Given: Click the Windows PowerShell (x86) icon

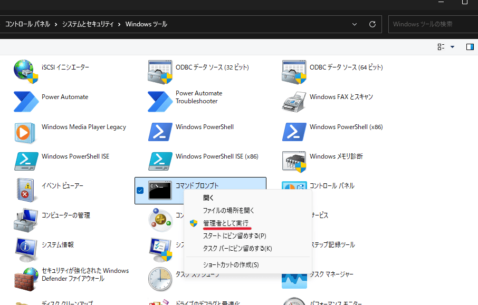Looking at the screenshot, I should pyautogui.click(x=294, y=132).
